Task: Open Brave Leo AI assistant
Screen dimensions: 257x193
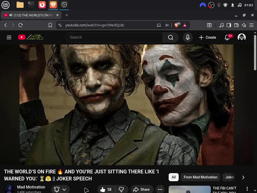Action: point(244,25)
